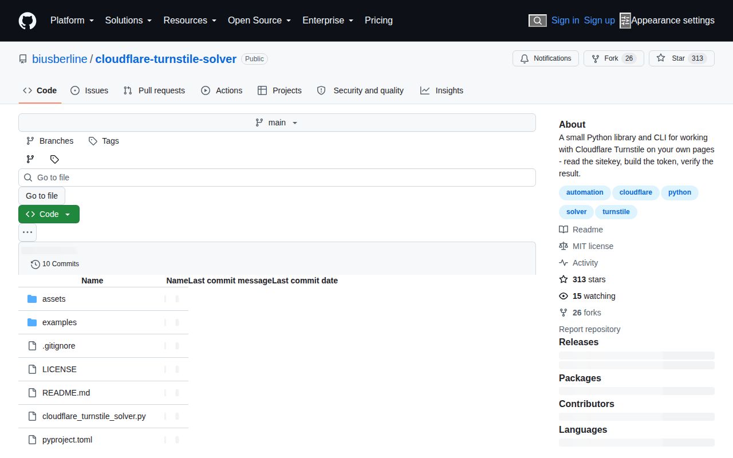Expand the Open Source dropdown menu
The width and height of the screenshot is (733, 458).
[259, 20]
